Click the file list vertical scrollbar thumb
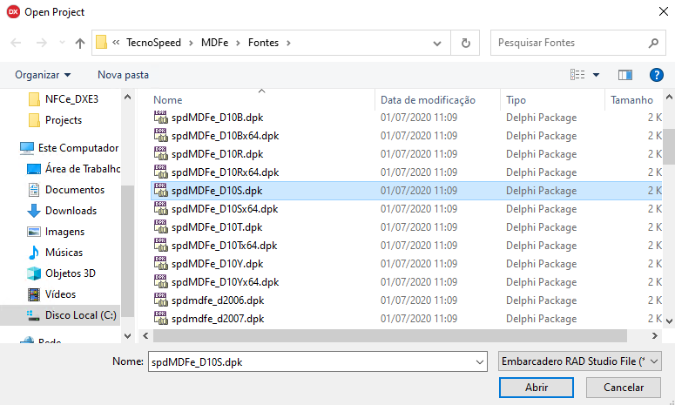 pos(669,146)
